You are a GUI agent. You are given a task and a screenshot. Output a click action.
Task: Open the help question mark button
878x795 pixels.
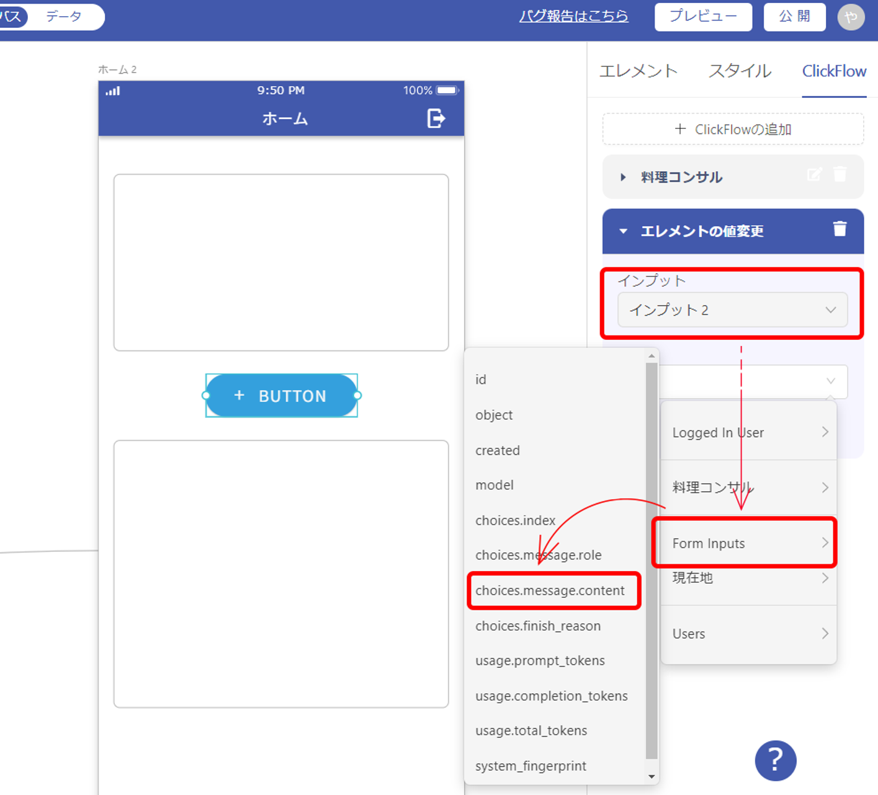(x=776, y=760)
